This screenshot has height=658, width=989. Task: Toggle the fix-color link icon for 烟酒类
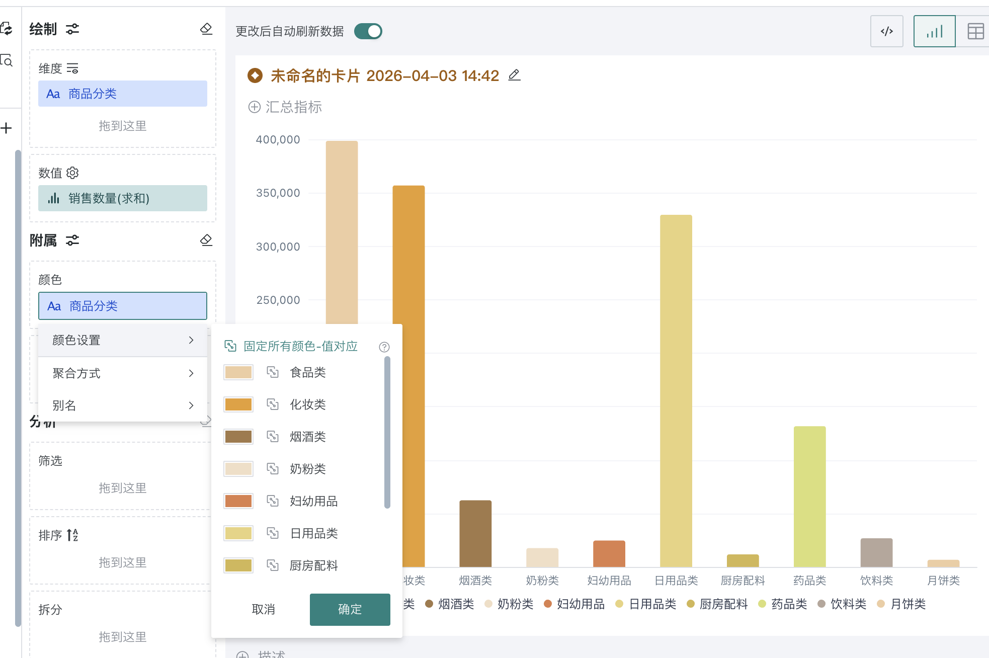[273, 437]
